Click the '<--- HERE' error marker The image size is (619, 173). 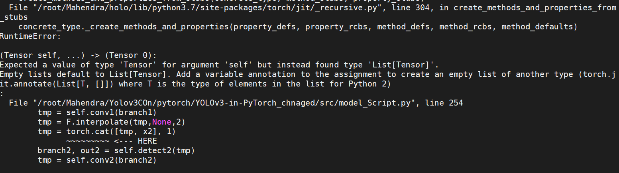(136, 141)
